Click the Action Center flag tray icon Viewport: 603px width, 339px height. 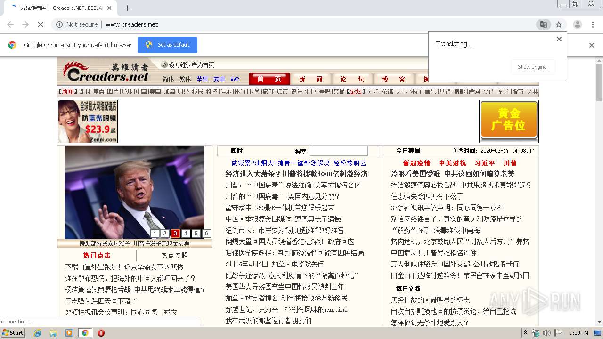click(x=558, y=333)
